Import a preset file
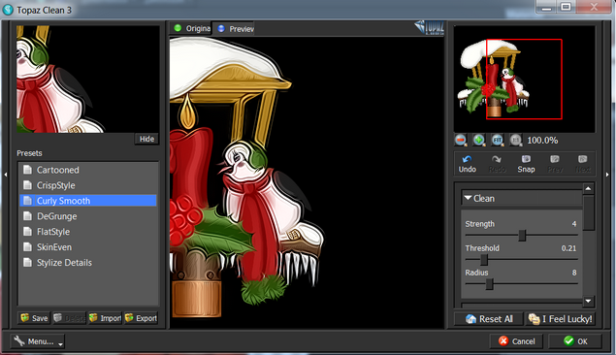 pos(105,318)
